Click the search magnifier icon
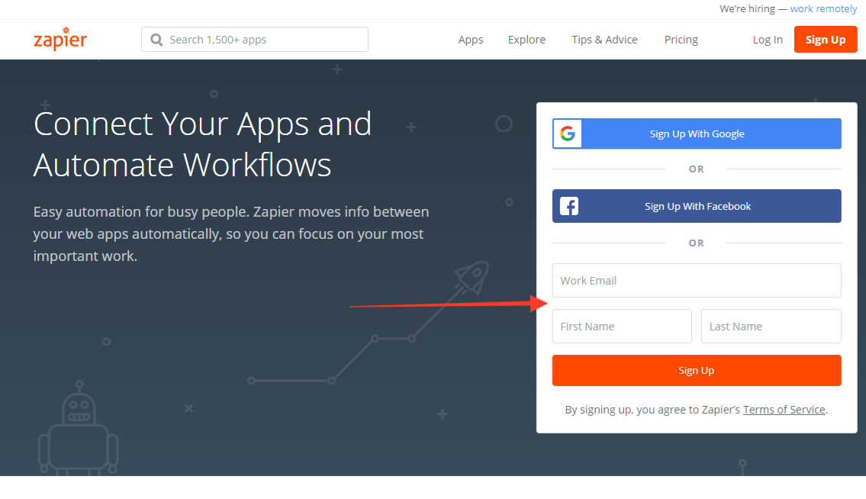This screenshot has height=499, width=866. click(156, 39)
